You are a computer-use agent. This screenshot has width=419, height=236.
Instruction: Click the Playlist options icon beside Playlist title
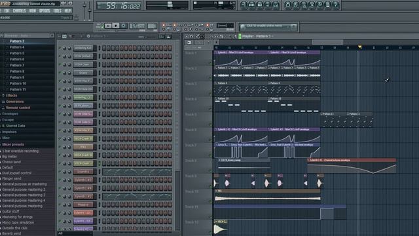[x=240, y=36]
